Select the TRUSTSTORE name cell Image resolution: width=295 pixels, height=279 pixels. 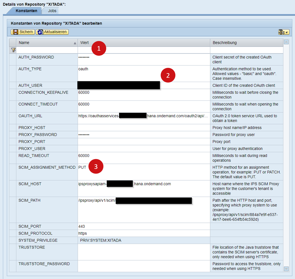click(47, 252)
